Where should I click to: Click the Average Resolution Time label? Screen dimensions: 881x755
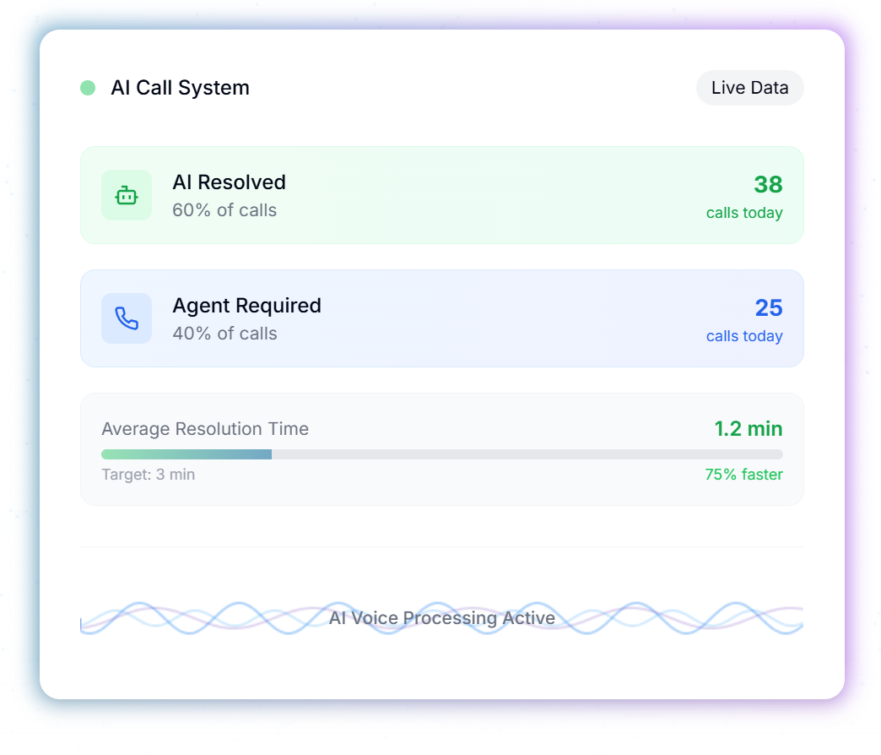pyautogui.click(x=205, y=429)
